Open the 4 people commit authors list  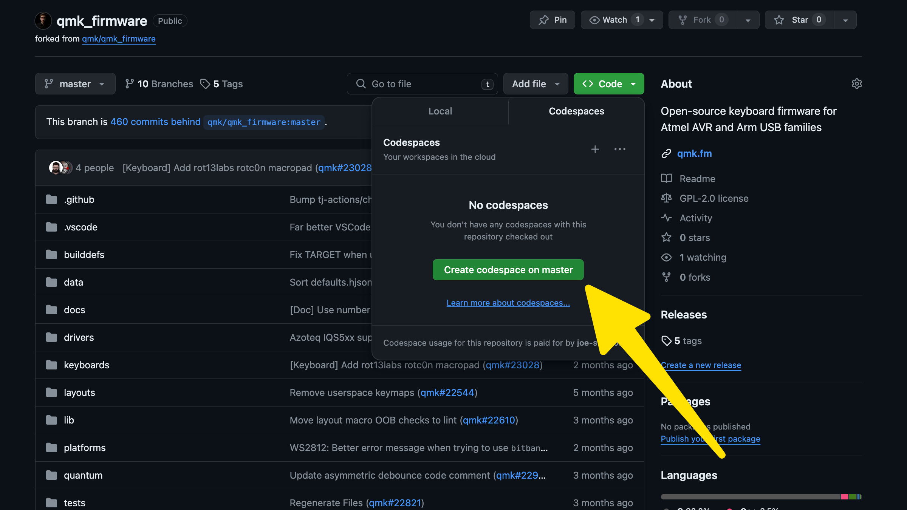[94, 168]
